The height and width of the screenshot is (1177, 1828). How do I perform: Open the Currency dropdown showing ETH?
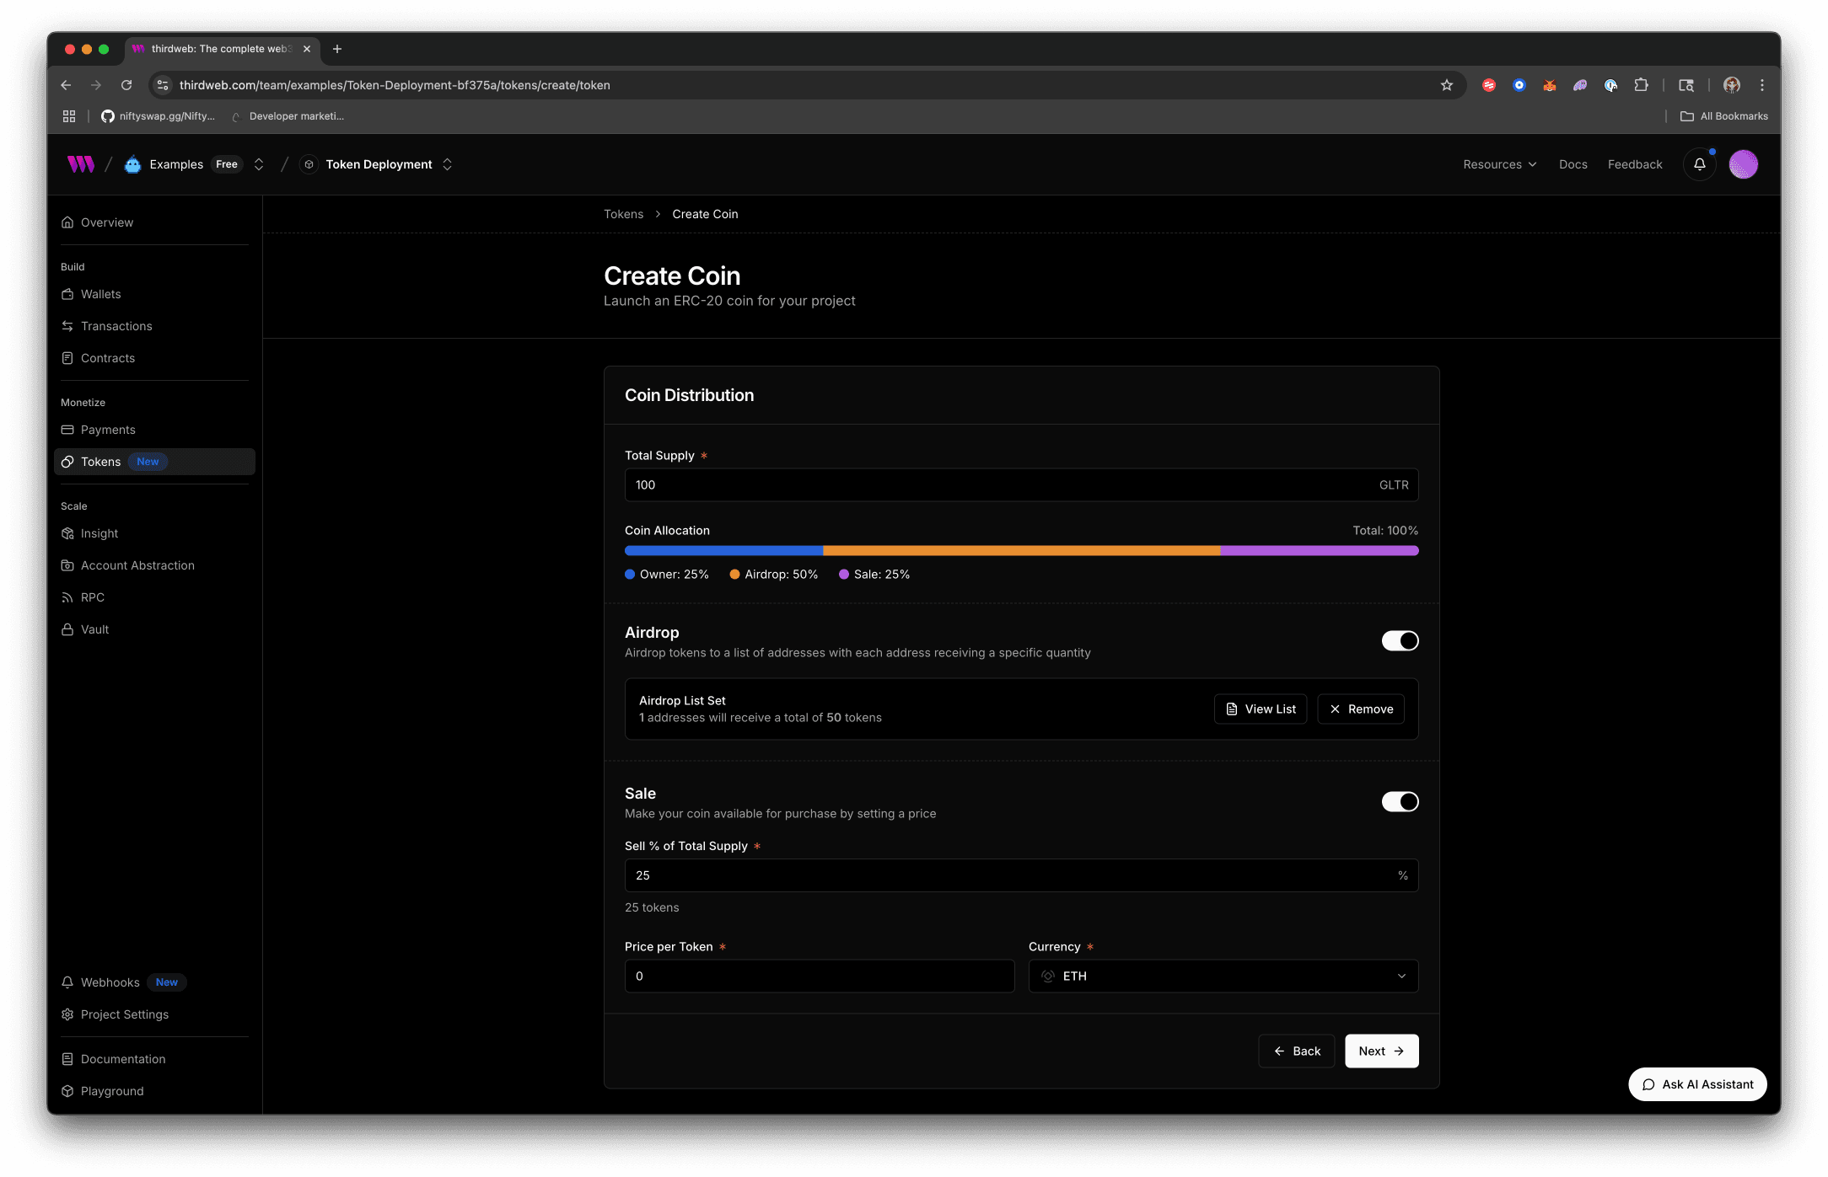[x=1223, y=976]
